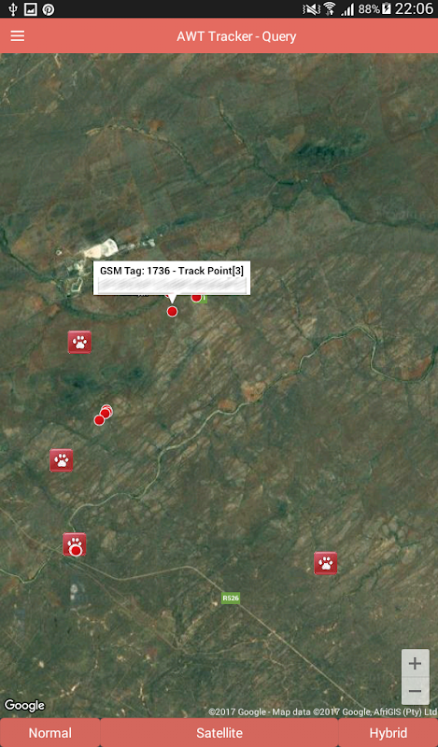Select the paw marker overlapped by a red dot
This screenshot has width=438, height=747.
coord(75,544)
